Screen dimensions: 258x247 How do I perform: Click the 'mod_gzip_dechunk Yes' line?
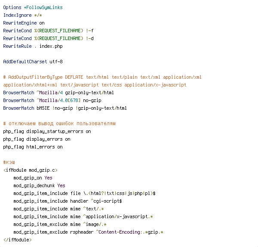click(x=39, y=186)
